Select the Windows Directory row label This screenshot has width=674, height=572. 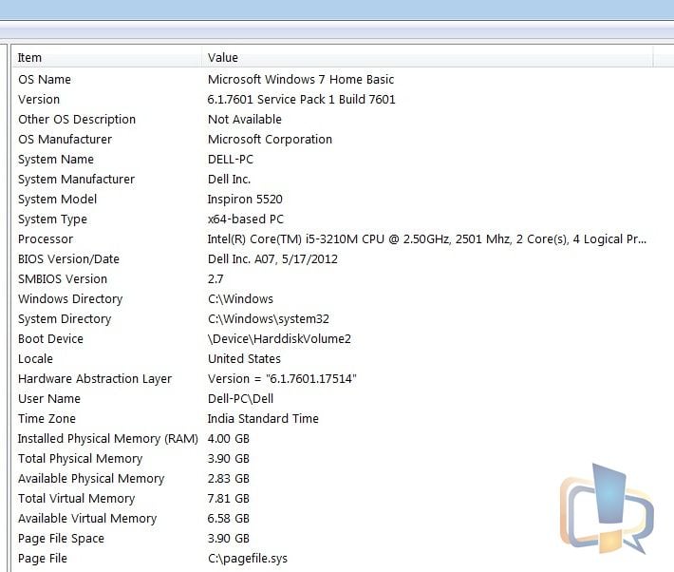pos(70,299)
